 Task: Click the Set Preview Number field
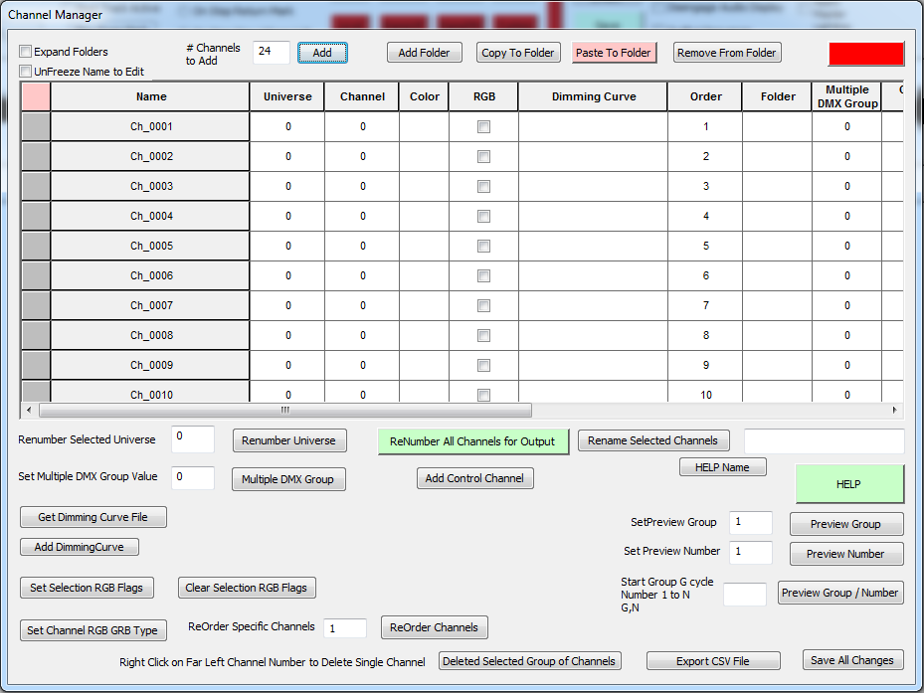[x=750, y=552]
